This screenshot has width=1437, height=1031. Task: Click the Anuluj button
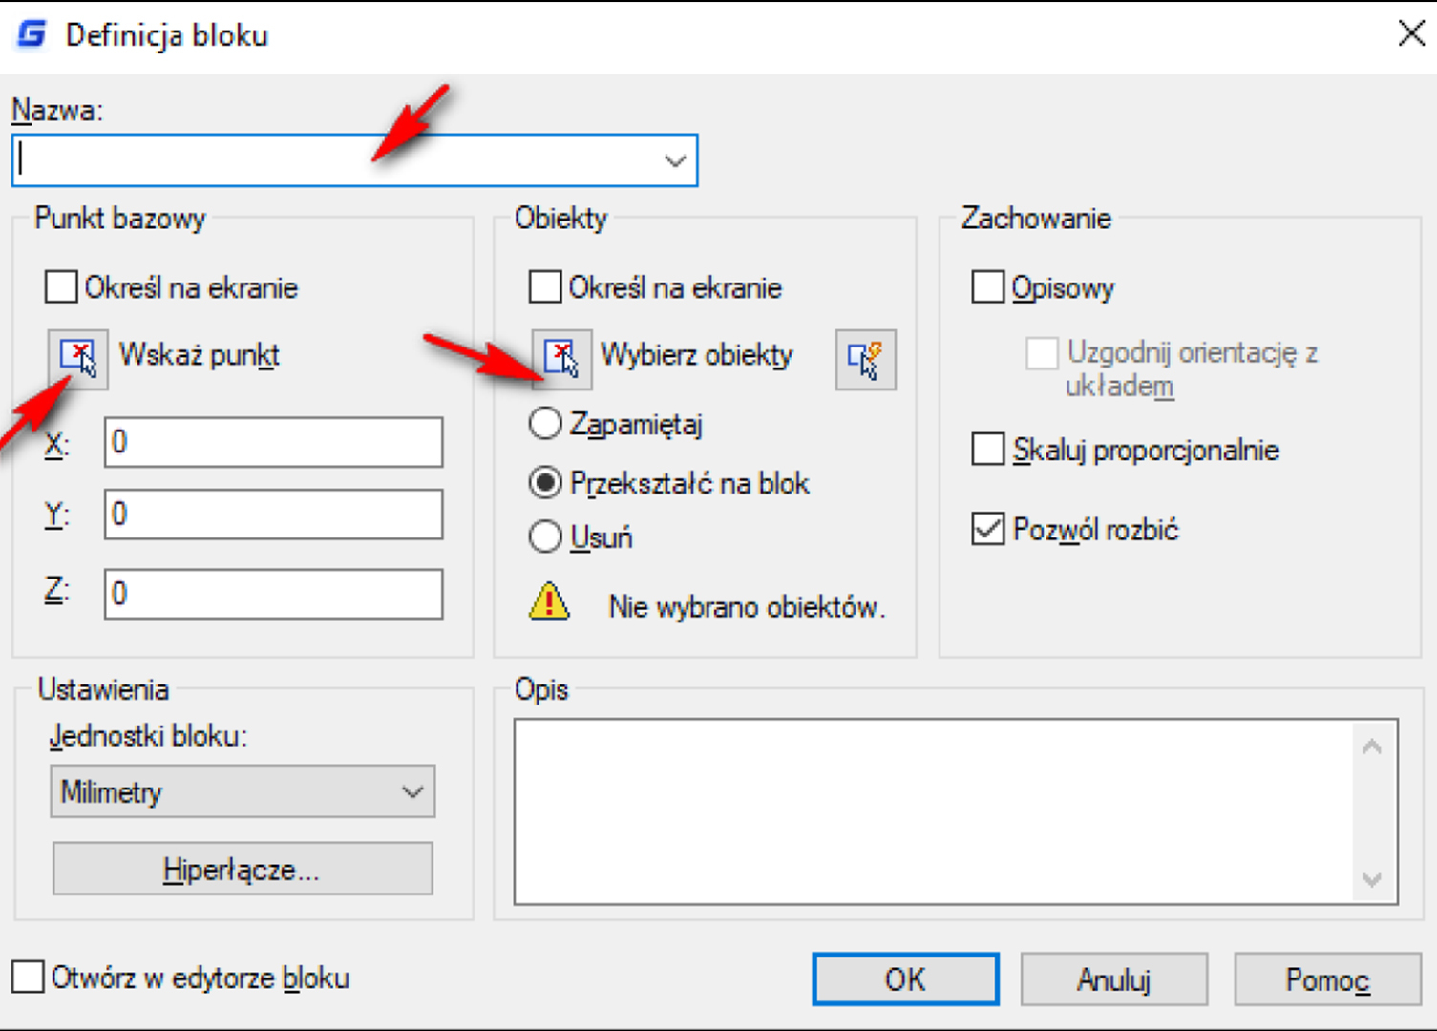[1114, 979]
